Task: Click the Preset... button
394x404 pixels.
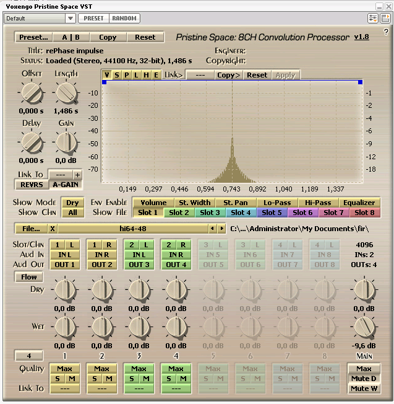Action: point(33,37)
